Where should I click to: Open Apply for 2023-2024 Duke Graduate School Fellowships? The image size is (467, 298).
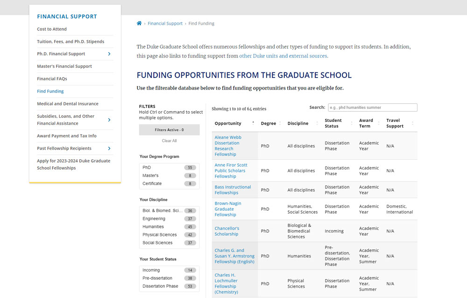pos(74,164)
